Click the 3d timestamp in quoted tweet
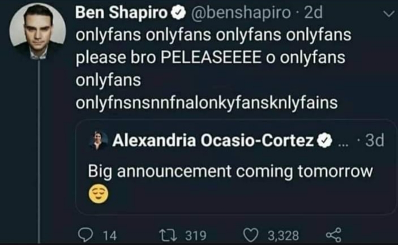 coord(374,140)
